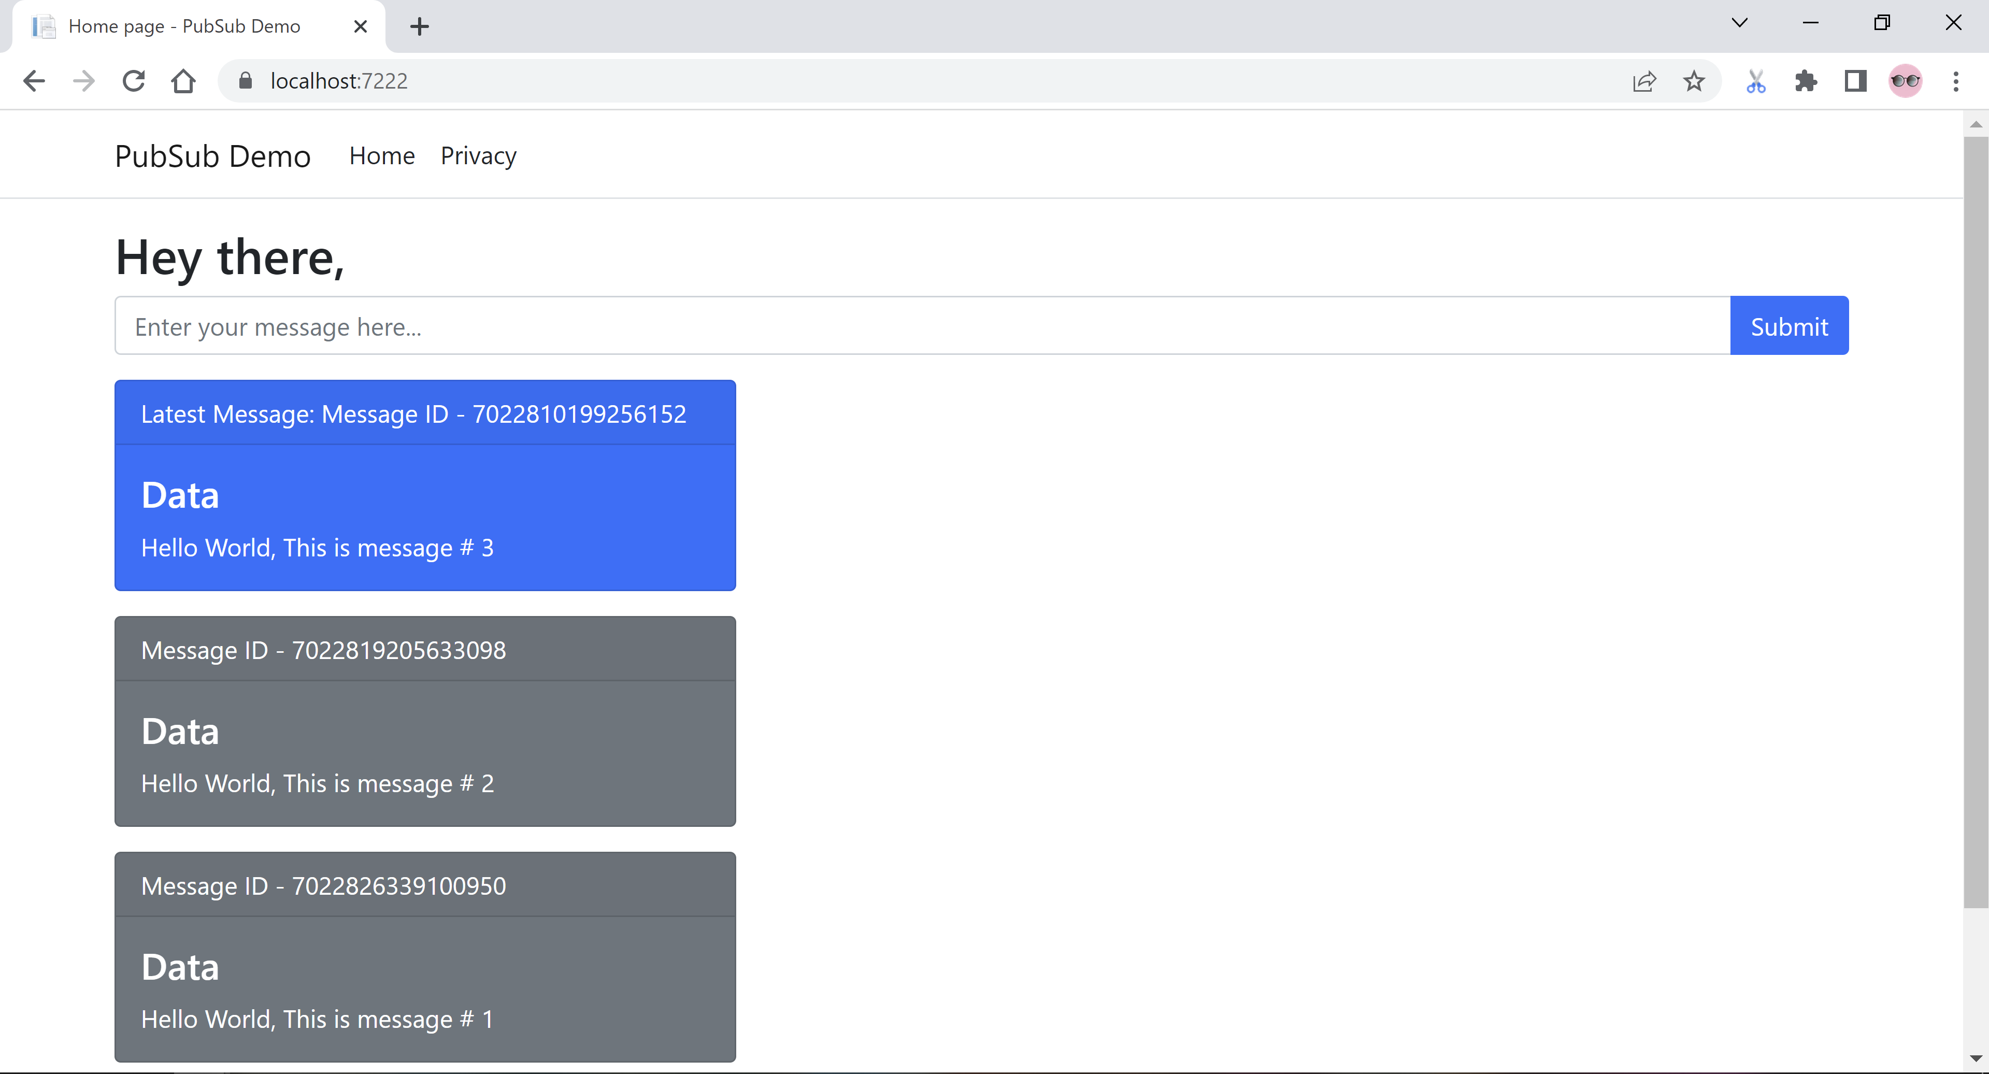Viewport: 1989px width, 1074px height.
Task: Click the Data title above message # 2
Action: pos(181,731)
